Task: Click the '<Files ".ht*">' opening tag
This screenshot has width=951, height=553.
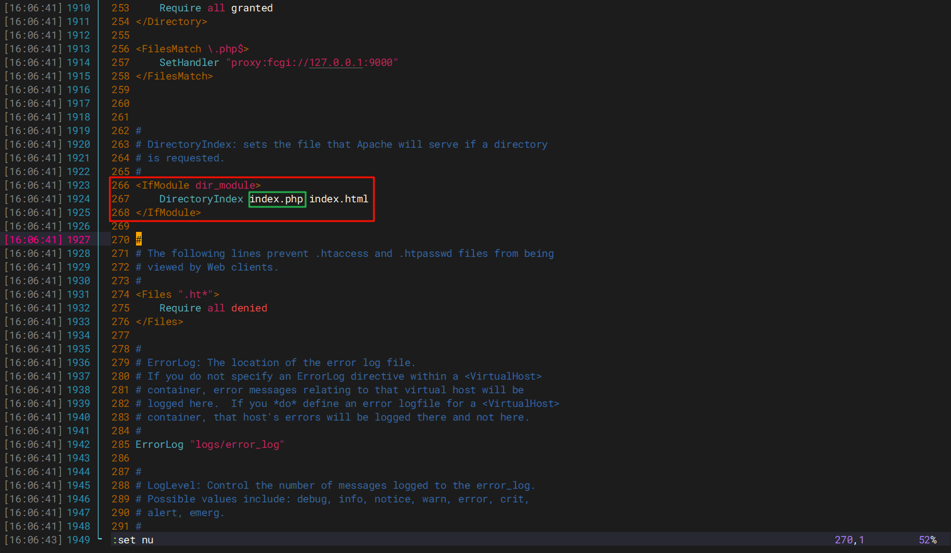Action: [x=177, y=294]
